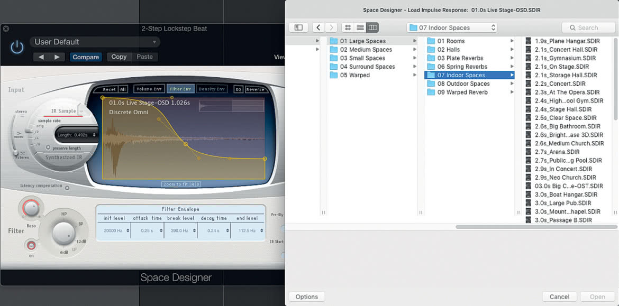Open the 01 Rooms folder
This screenshot has height=306, width=619.
click(469, 41)
